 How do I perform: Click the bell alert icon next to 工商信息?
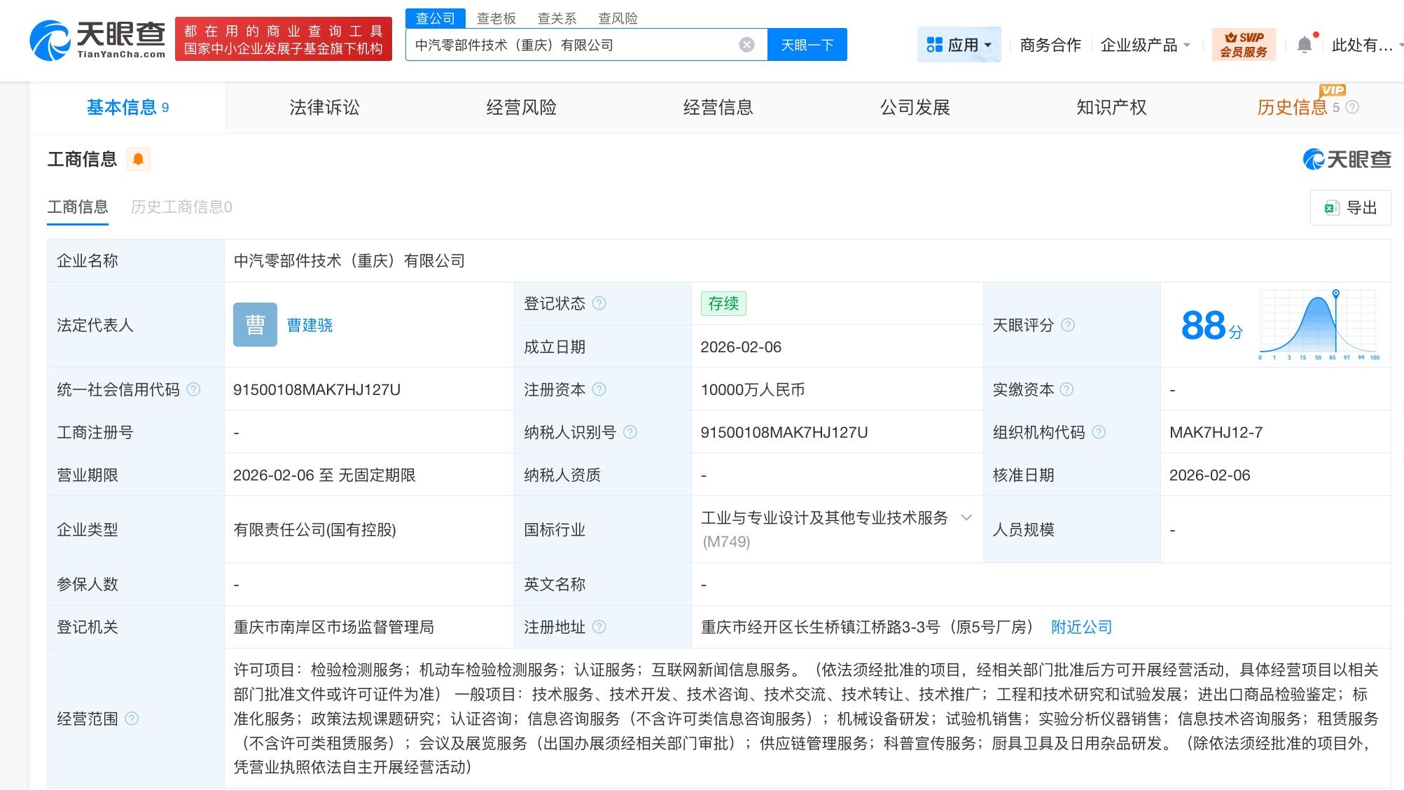coord(138,159)
